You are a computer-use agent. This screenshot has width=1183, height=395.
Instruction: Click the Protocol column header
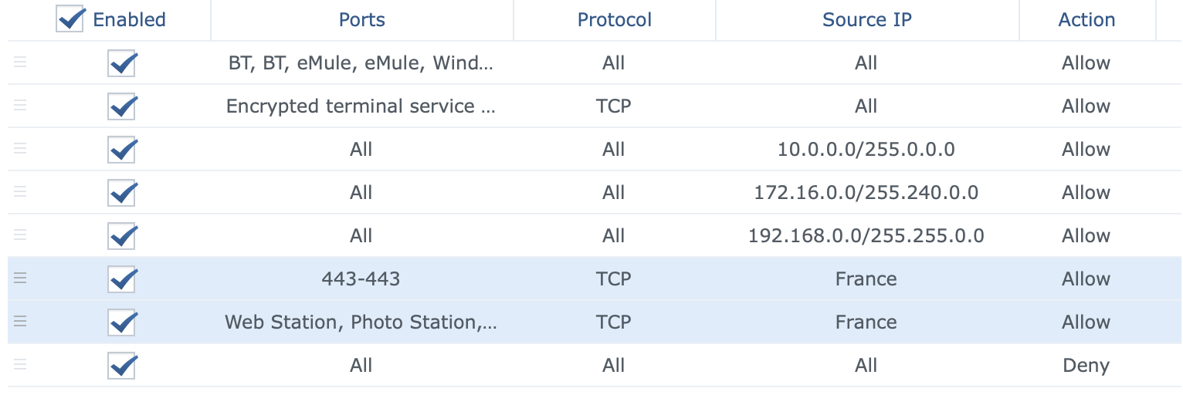[614, 20]
